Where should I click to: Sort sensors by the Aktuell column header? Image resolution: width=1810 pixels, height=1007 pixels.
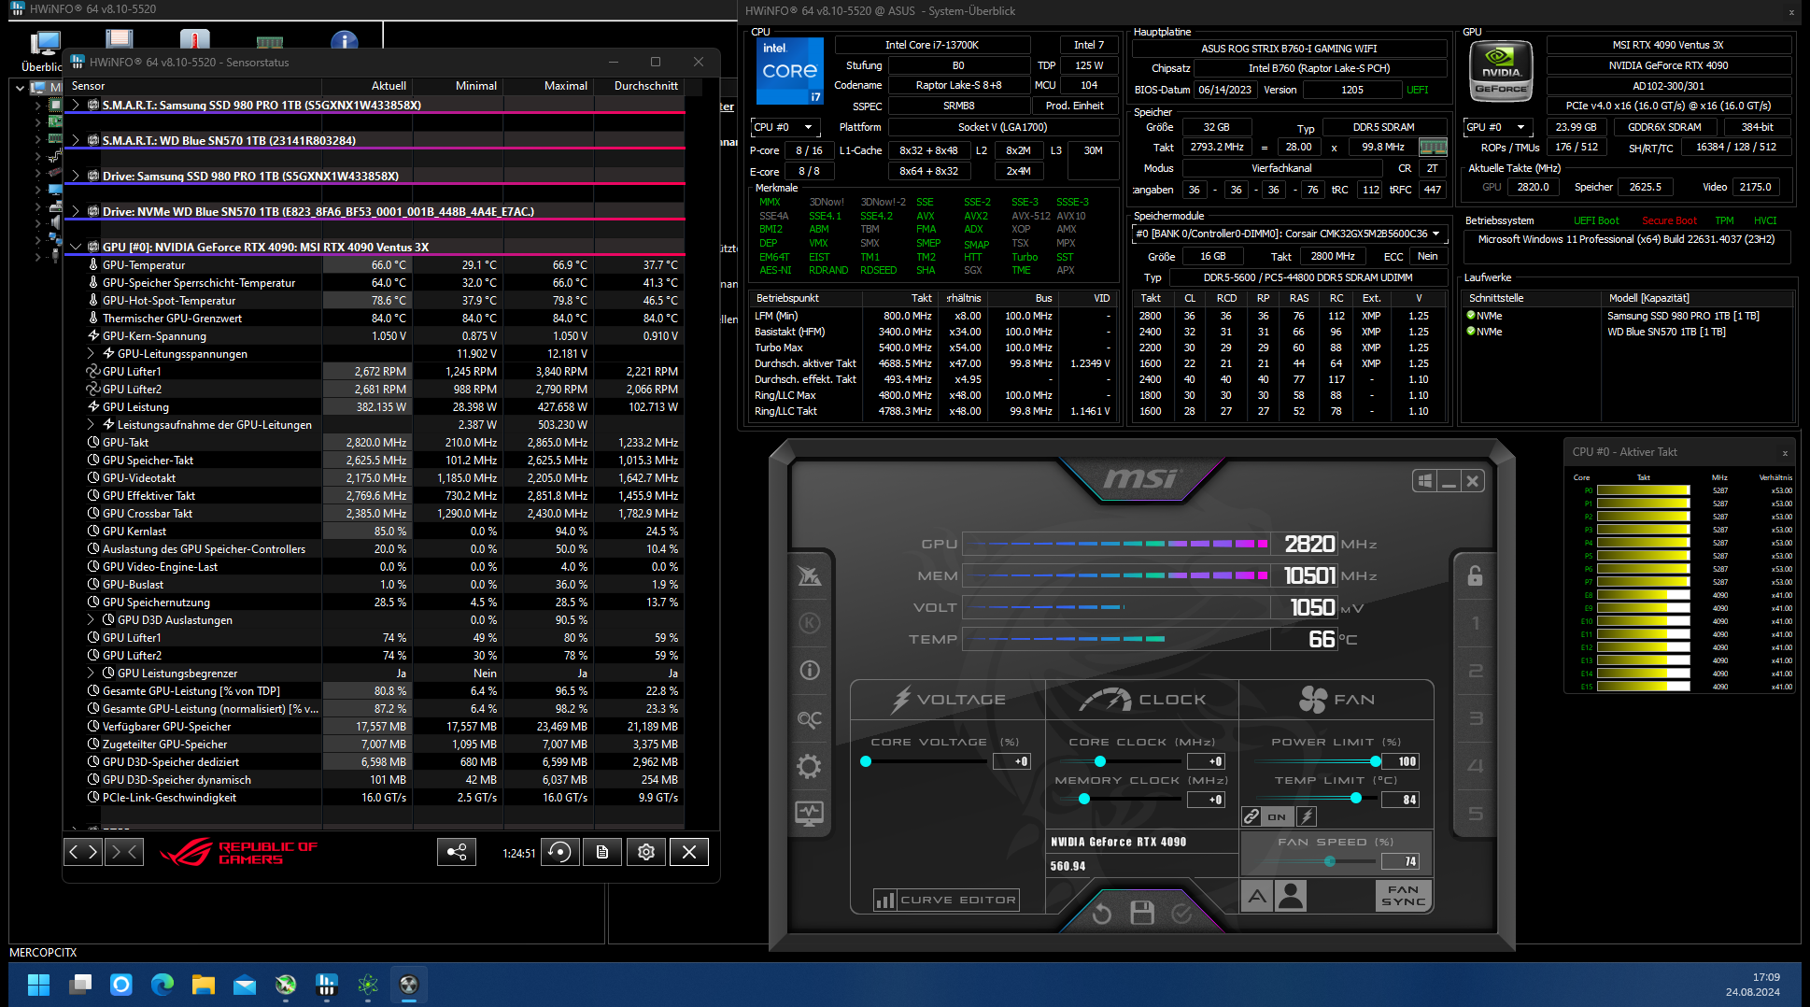(x=368, y=86)
